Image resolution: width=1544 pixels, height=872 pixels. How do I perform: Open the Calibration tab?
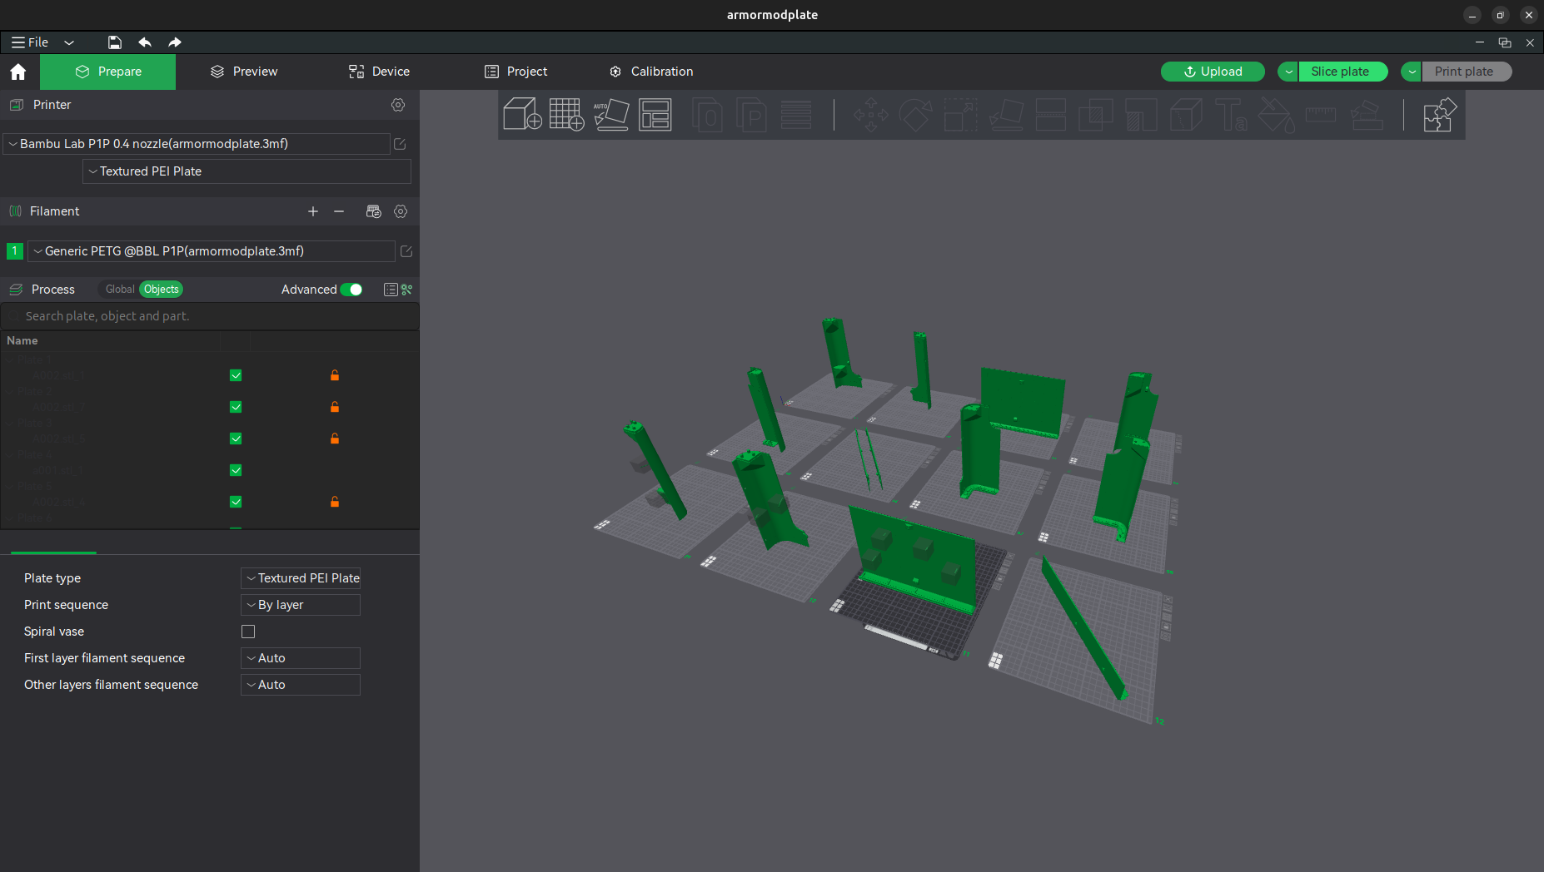(x=651, y=72)
